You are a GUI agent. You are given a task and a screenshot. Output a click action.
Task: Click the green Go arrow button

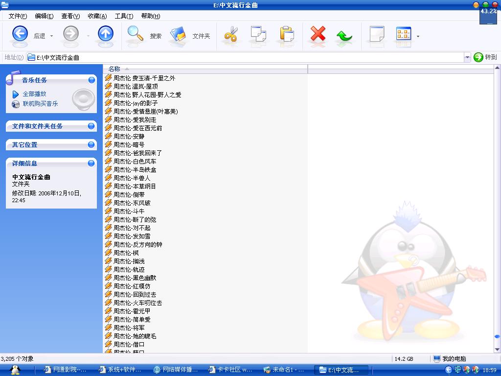point(478,57)
